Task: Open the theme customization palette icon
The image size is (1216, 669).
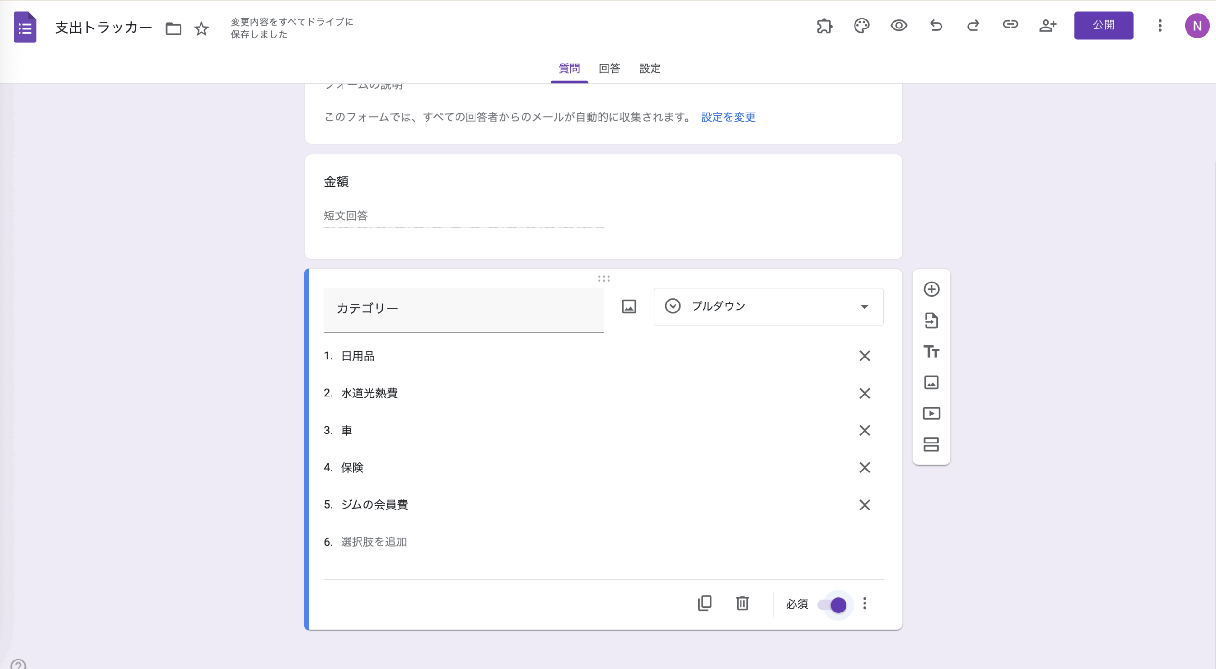Action: pyautogui.click(x=861, y=26)
